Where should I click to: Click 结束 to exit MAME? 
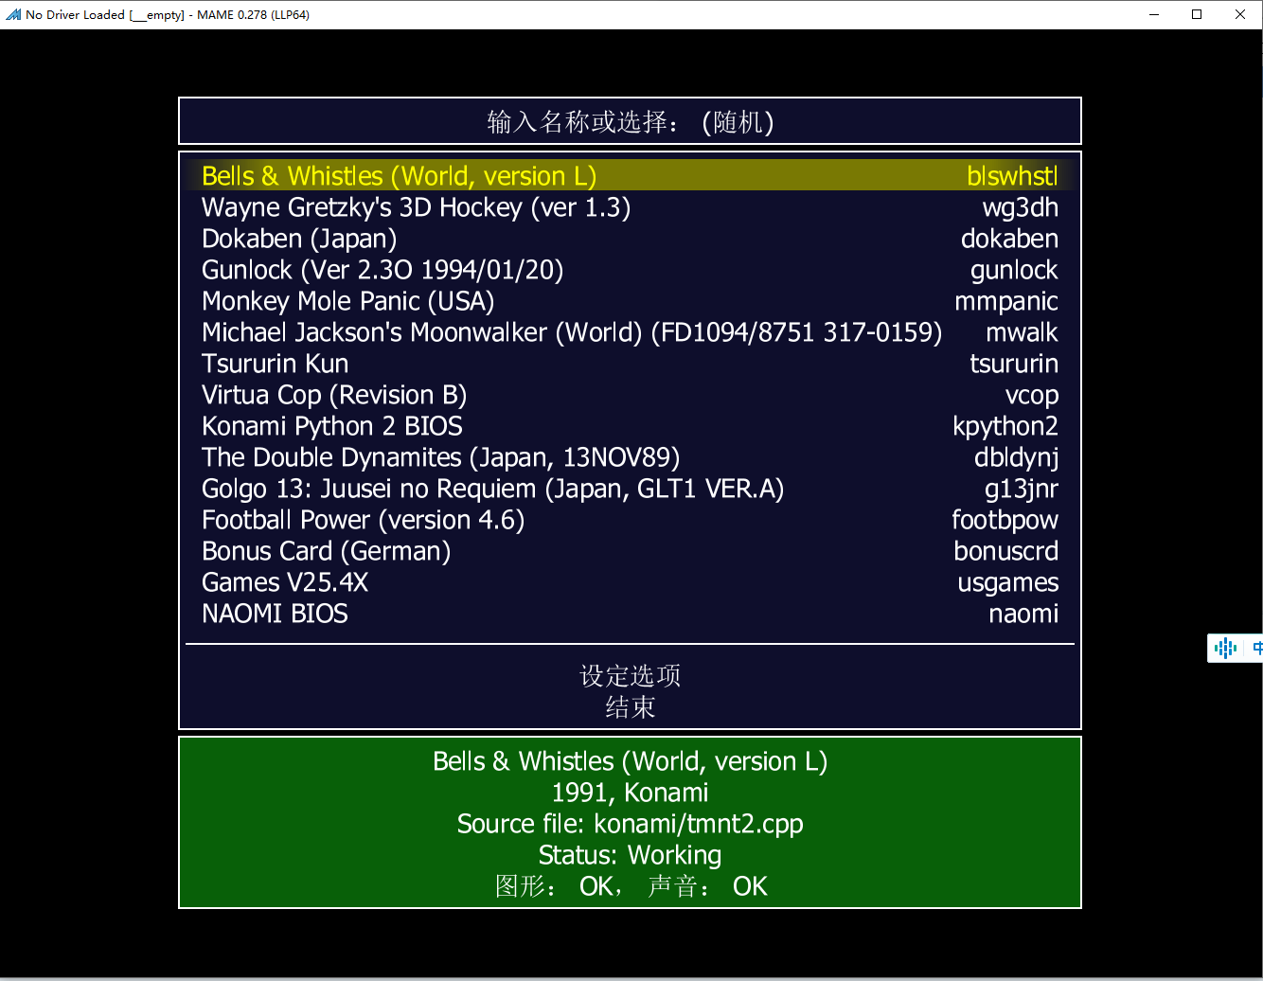point(630,706)
